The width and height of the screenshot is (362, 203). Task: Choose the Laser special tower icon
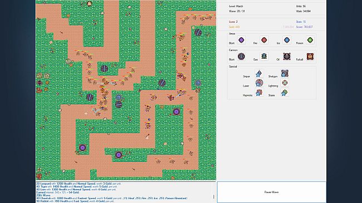259,83
